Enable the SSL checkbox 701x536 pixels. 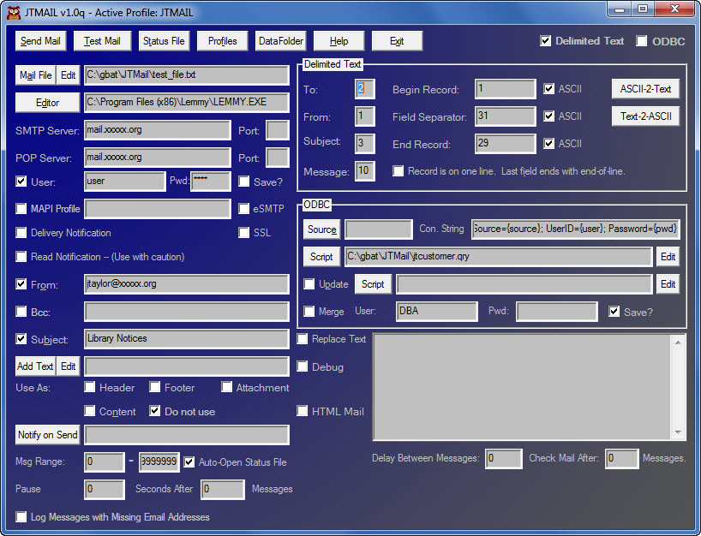[x=243, y=233]
